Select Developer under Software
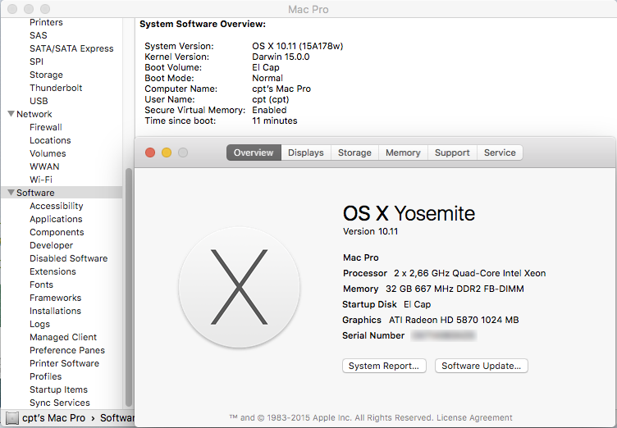Viewport: 617px width, 428px height. pyautogui.click(x=51, y=245)
